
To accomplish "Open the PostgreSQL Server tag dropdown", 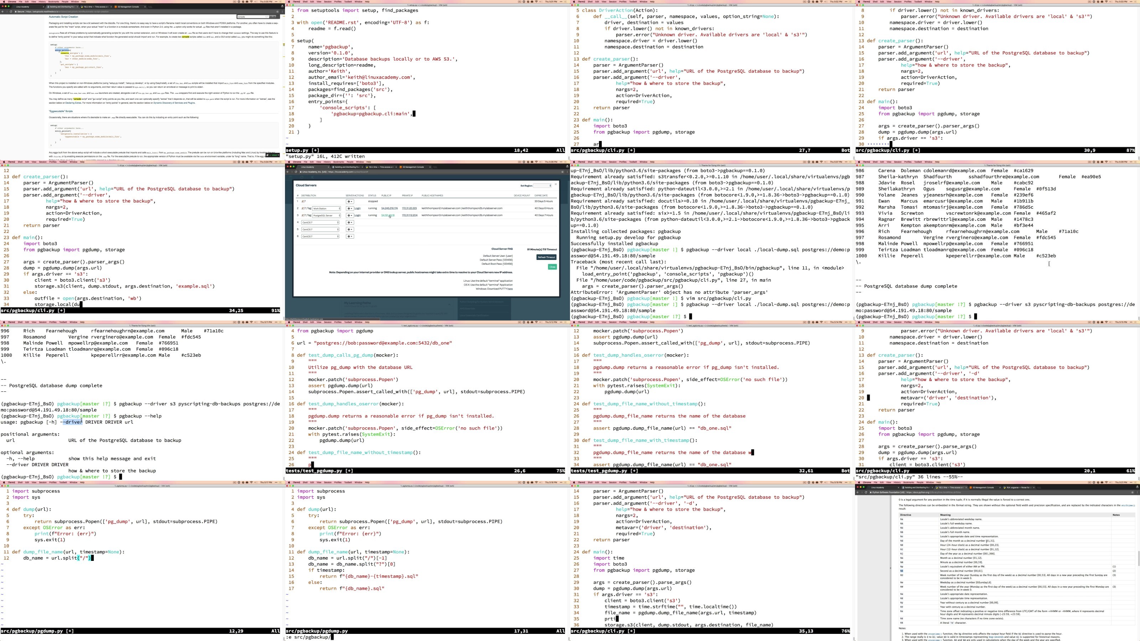I will pyautogui.click(x=327, y=215).
